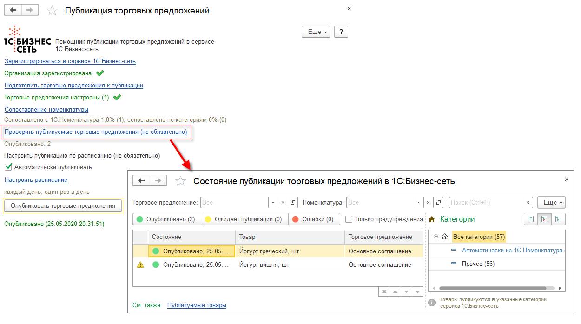This screenshot has width=581, height=324.
Task: Select Основное соглашение in Йогурт греческий row
Action: click(384, 251)
